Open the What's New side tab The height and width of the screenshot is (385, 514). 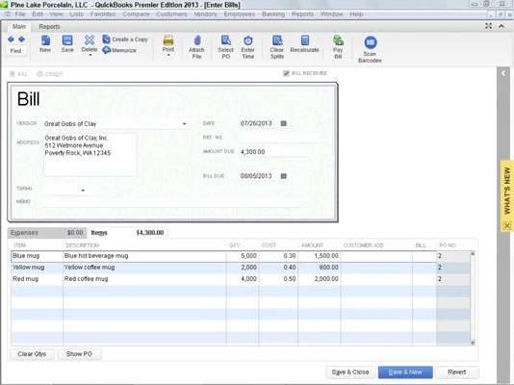pyautogui.click(x=507, y=191)
